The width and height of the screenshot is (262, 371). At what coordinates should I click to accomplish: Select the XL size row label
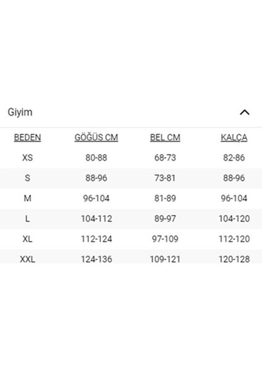[x=27, y=239]
